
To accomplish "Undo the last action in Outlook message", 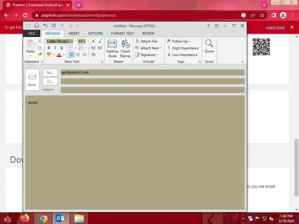I will [45, 26].
